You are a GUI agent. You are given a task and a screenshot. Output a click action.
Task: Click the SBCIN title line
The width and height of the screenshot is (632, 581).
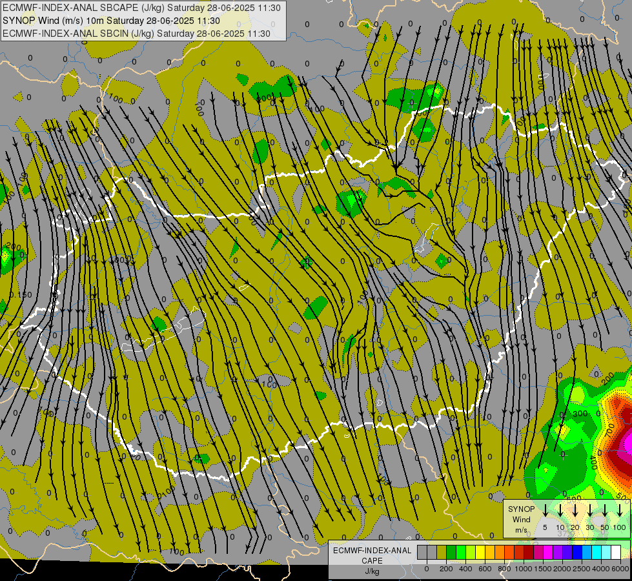(136, 34)
